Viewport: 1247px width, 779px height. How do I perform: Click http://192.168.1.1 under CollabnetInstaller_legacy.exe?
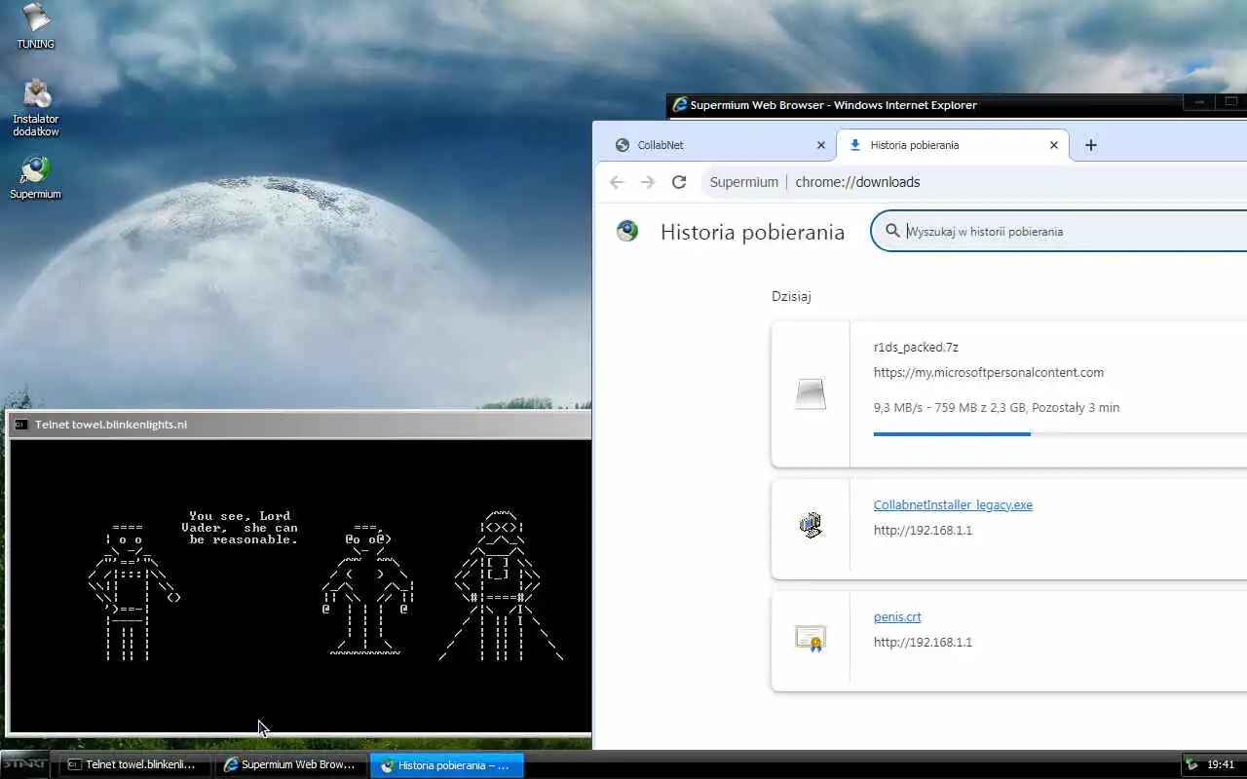pos(923,531)
